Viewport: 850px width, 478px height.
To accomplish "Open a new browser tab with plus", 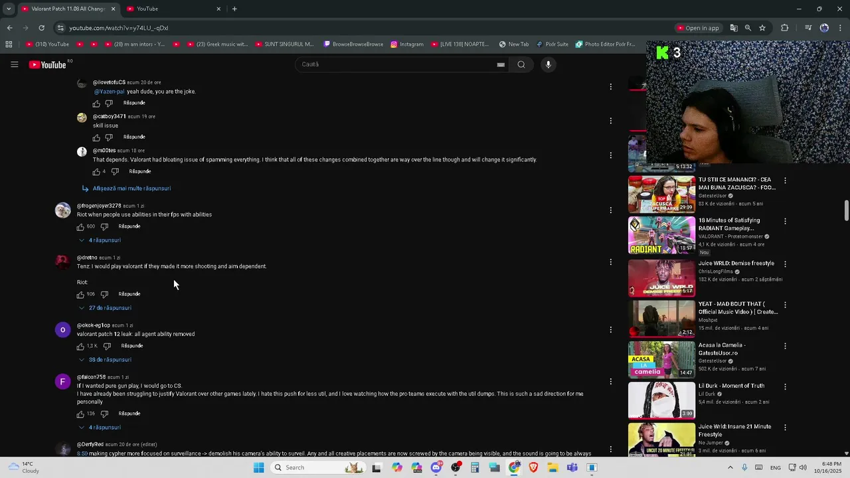I will pyautogui.click(x=234, y=9).
